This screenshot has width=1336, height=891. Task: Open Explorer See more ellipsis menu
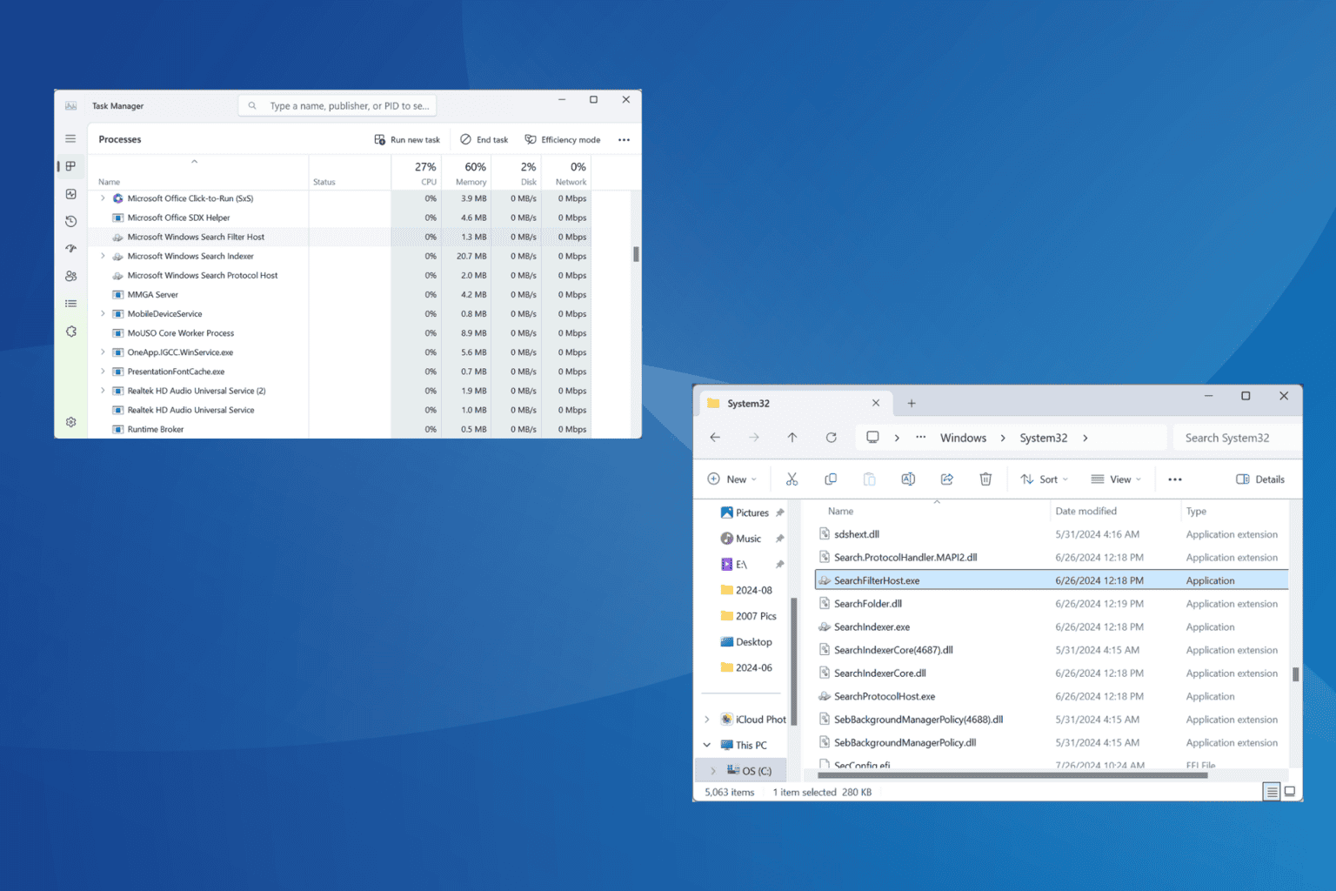click(1175, 479)
